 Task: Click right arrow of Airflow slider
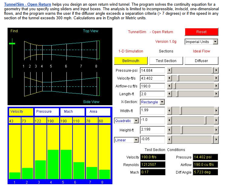216,86
